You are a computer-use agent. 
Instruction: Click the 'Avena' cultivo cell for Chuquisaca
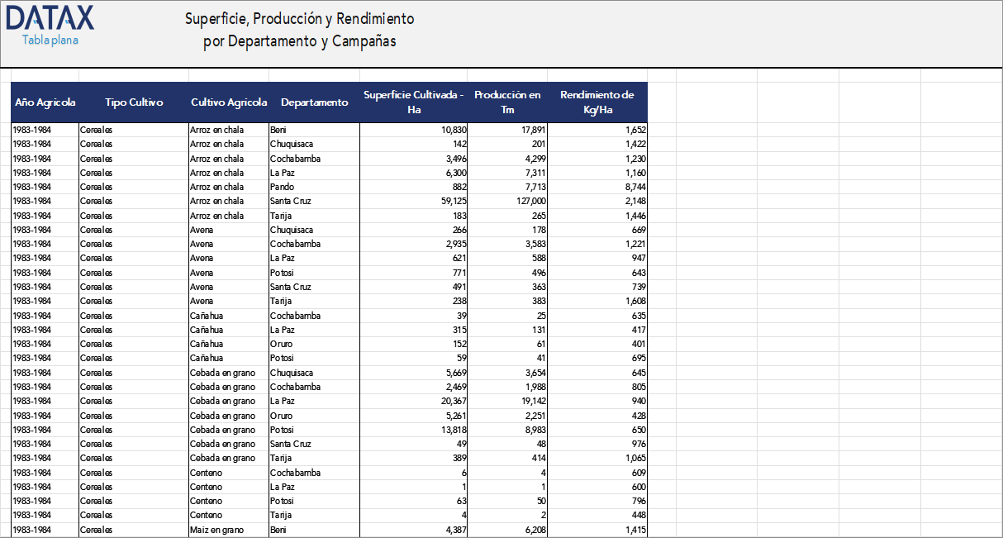click(201, 230)
